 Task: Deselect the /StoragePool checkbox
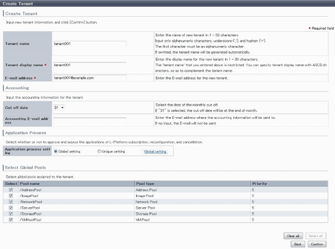[11, 213]
